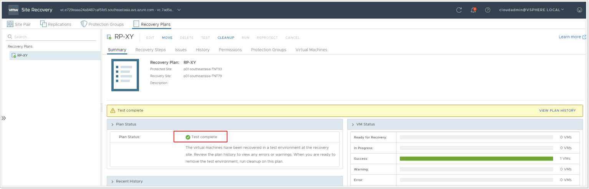Screen dimensions: 589x189
Task: Collapse the Plan Status section
Action: (x=113, y=124)
